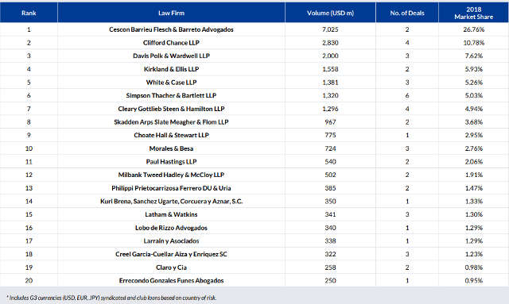Select the Claro y Cia cell
Screen dimensions: 509x304
pyautogui.click(x=172, y=267)
